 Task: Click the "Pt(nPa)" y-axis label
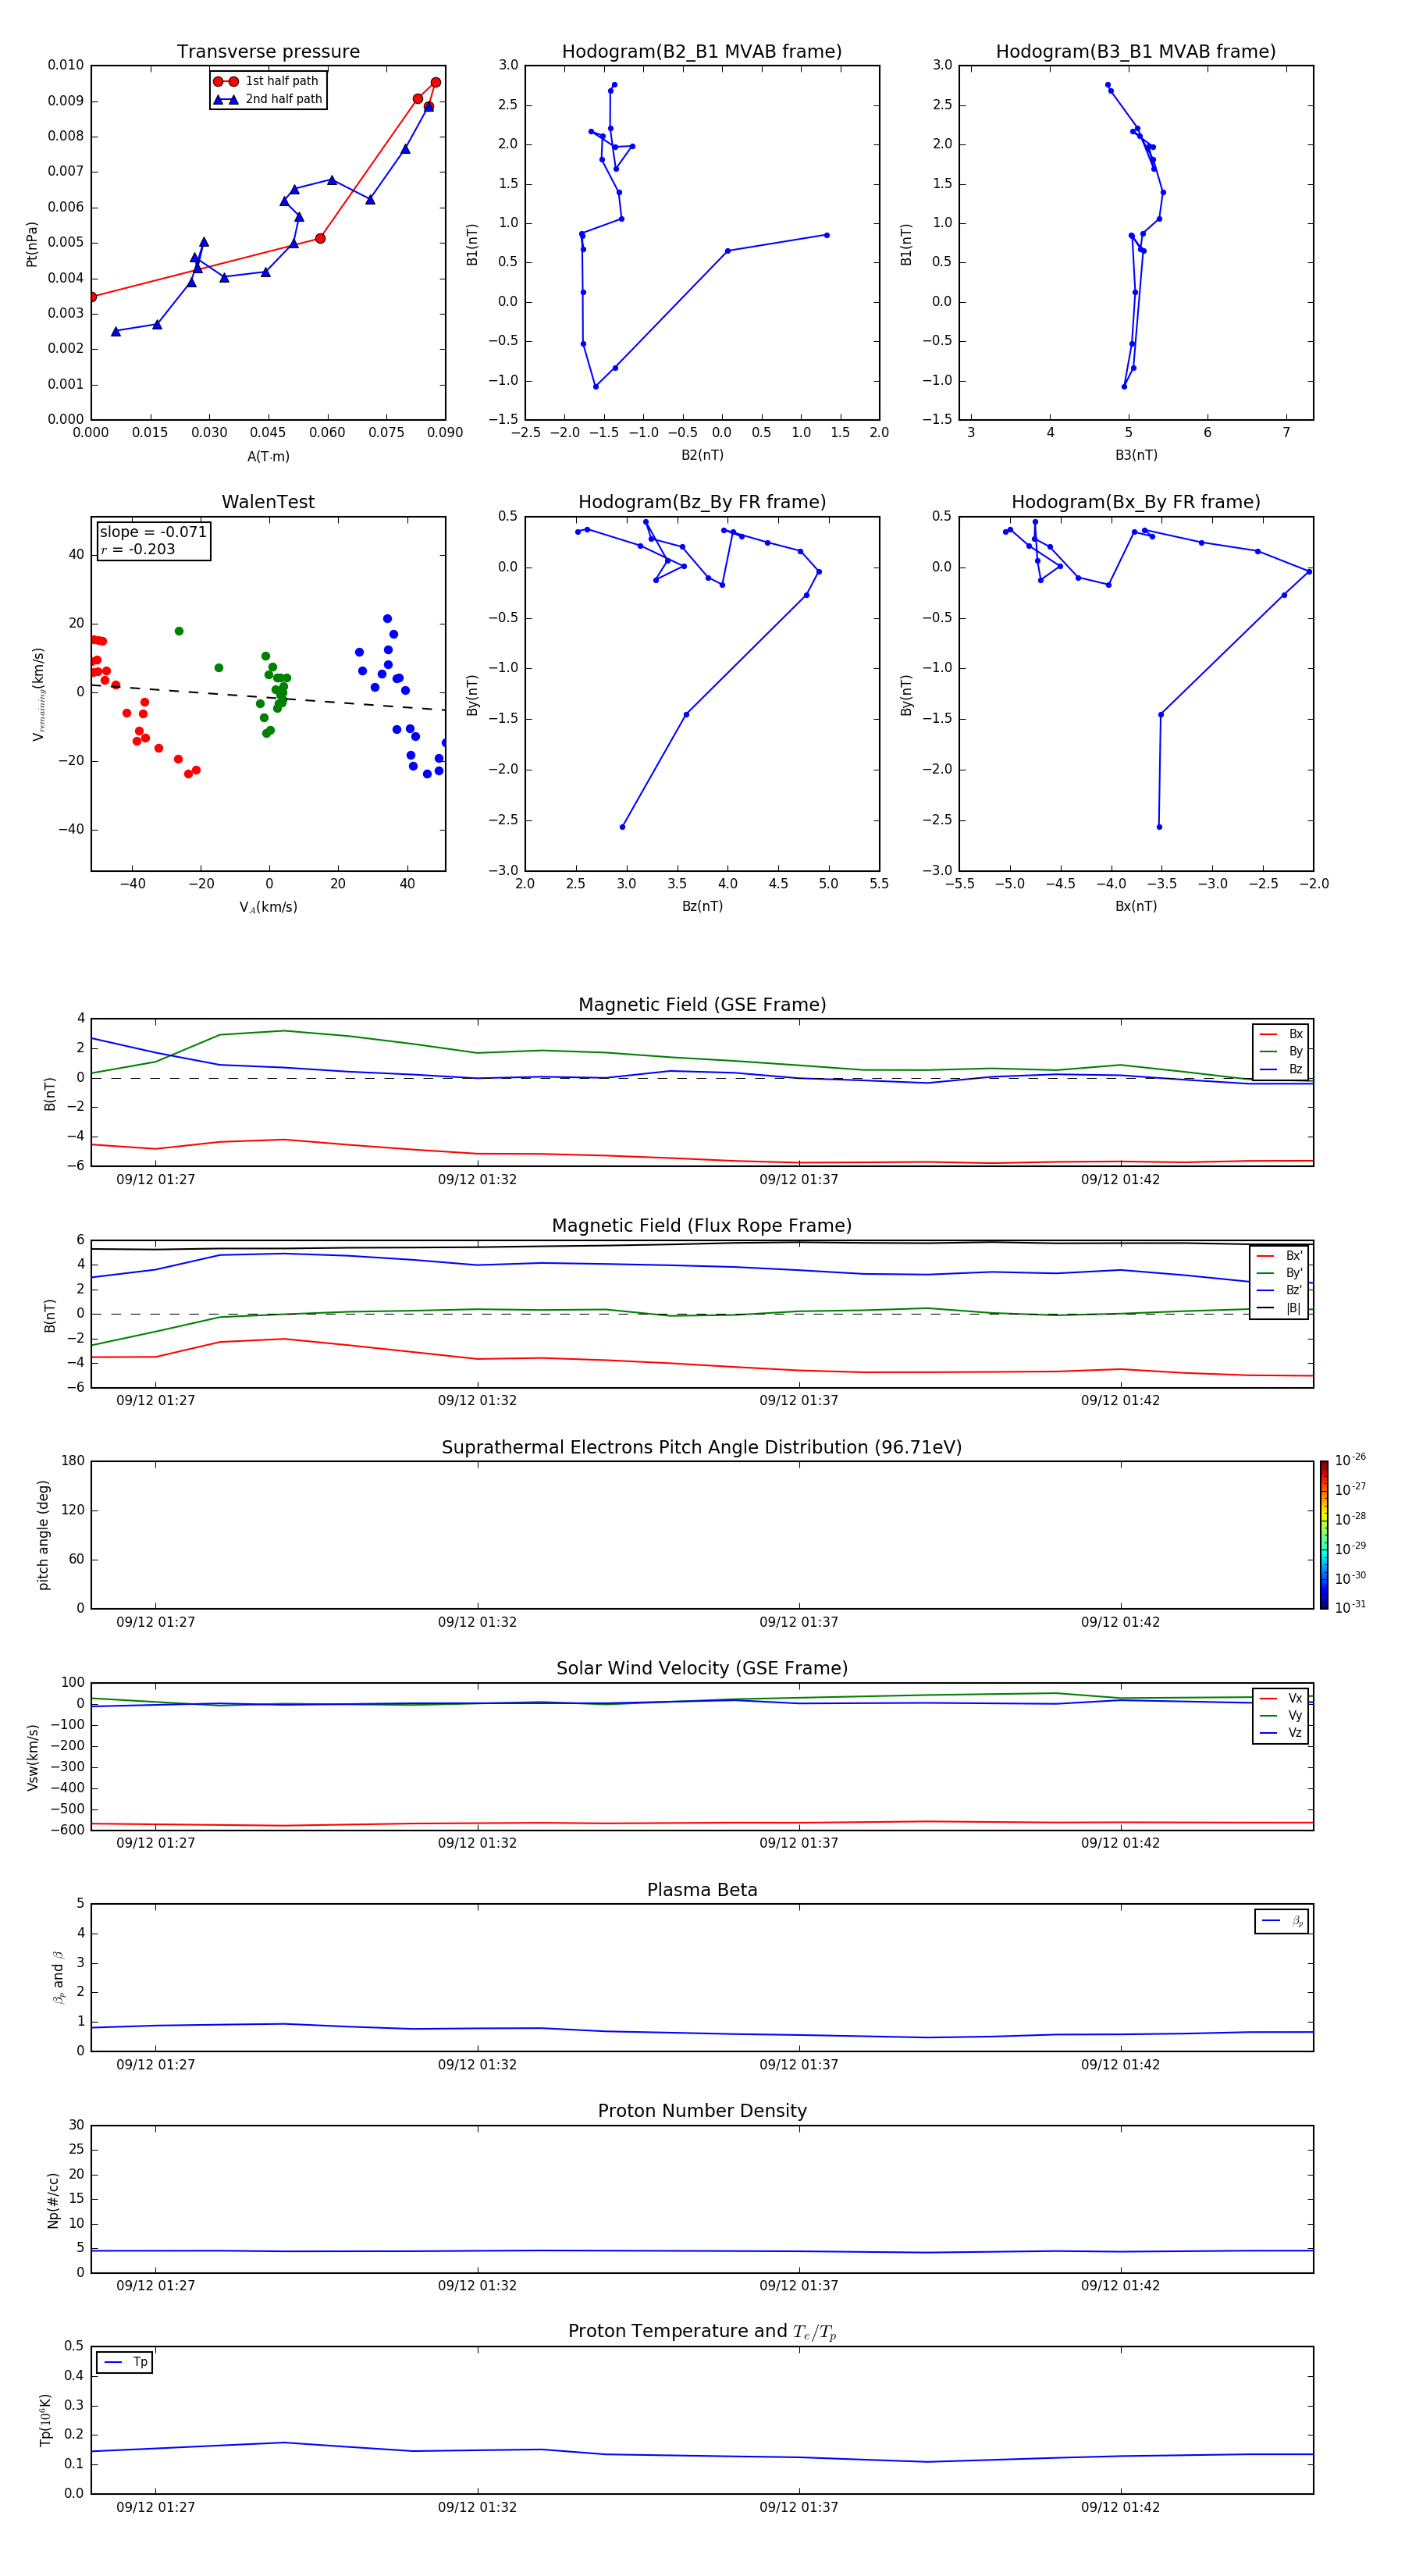(x=32, y=243)
